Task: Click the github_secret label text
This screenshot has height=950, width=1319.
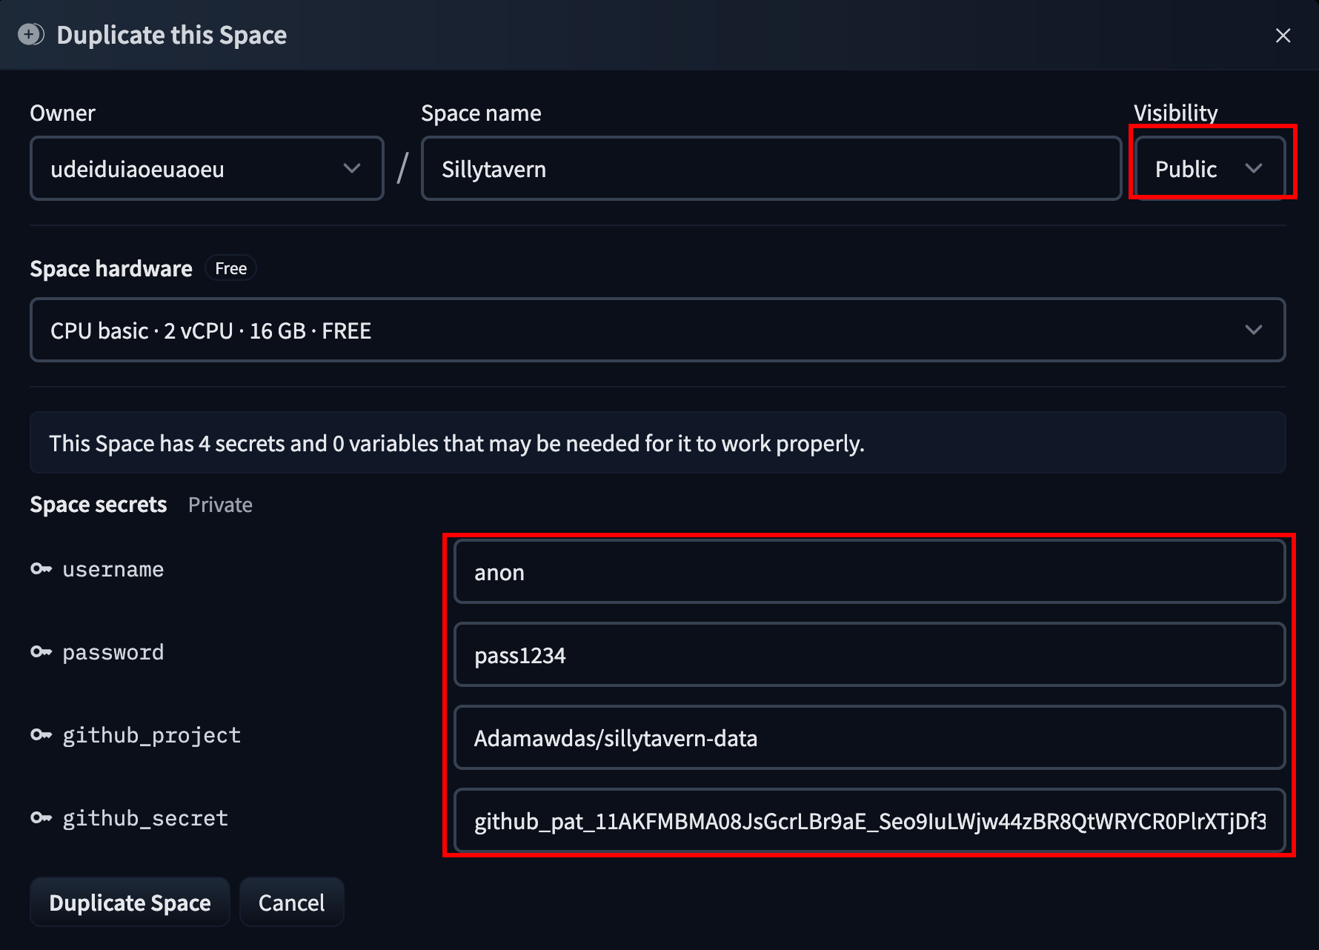Action: click(x=145, y=818)
